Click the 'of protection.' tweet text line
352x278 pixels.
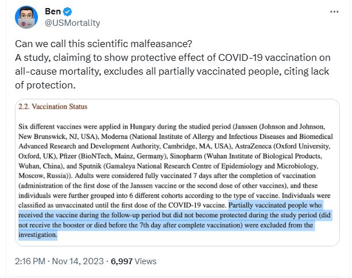click(45, 85)
